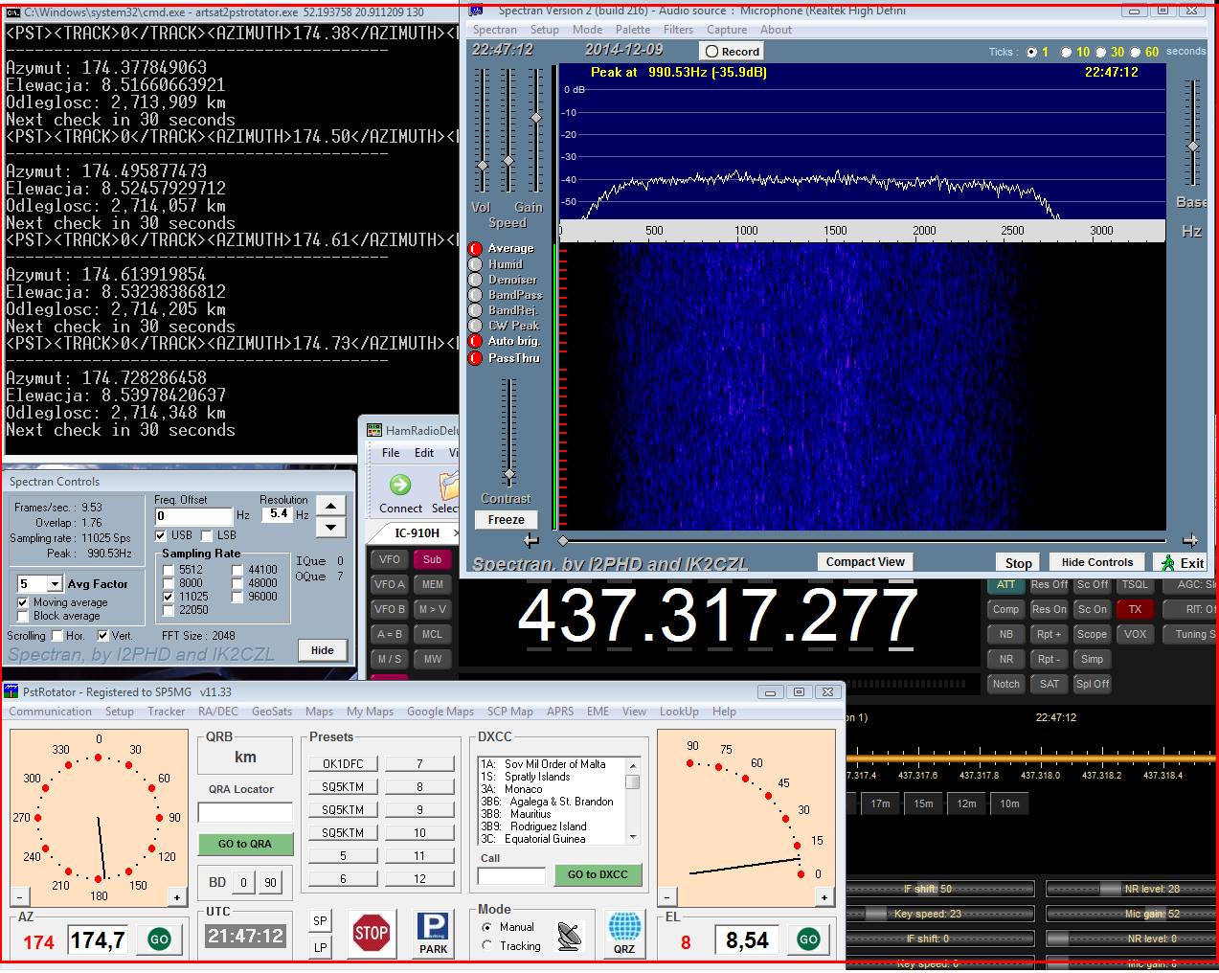Click the Contrast slider handle

click(509, 474)
